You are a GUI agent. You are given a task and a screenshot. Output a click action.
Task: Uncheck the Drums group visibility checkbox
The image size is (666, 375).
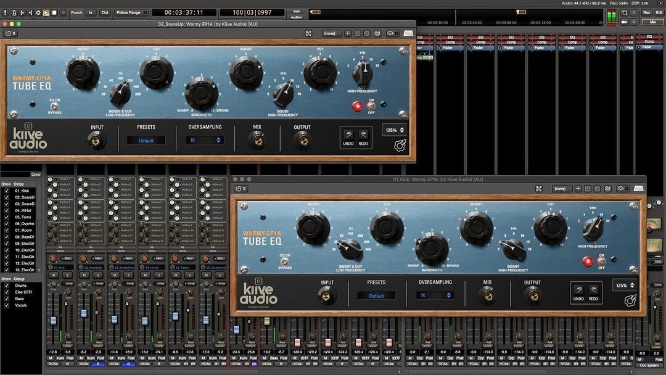point(7,286)
